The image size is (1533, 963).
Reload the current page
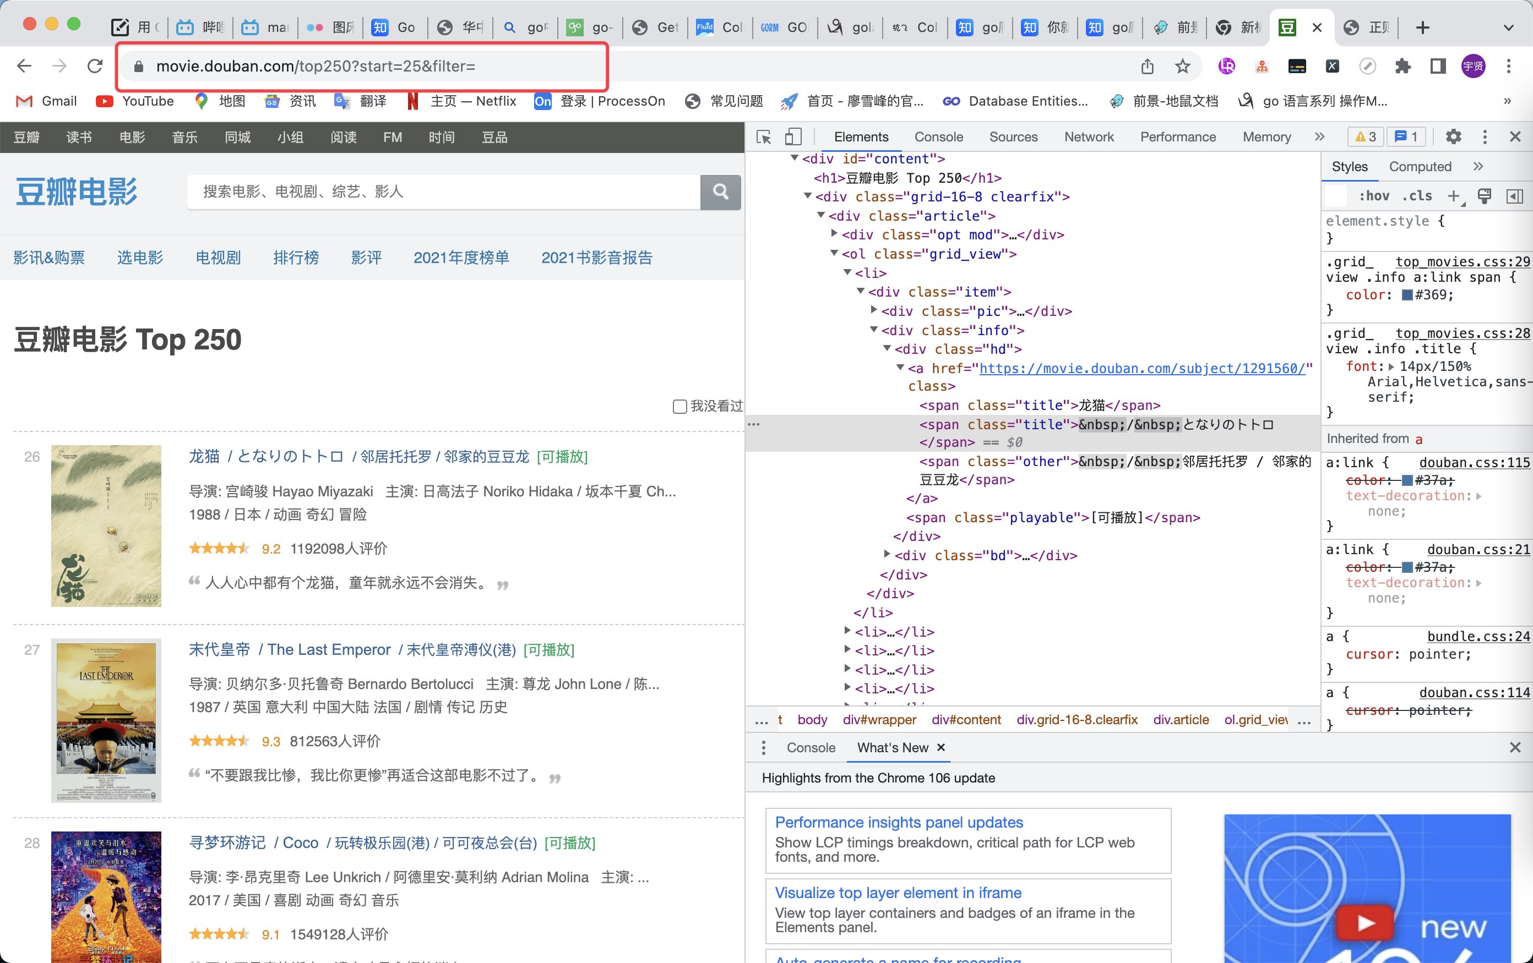95,66
